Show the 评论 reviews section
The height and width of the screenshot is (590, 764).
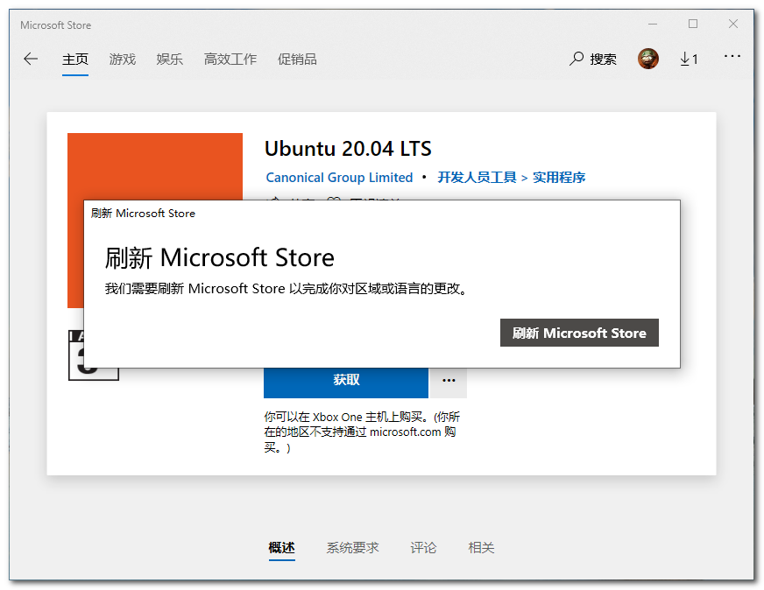(423, 548)
